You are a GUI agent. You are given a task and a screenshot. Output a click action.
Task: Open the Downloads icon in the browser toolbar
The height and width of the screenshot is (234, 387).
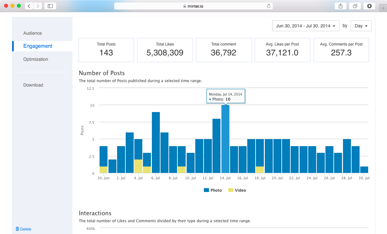(369, 6)
